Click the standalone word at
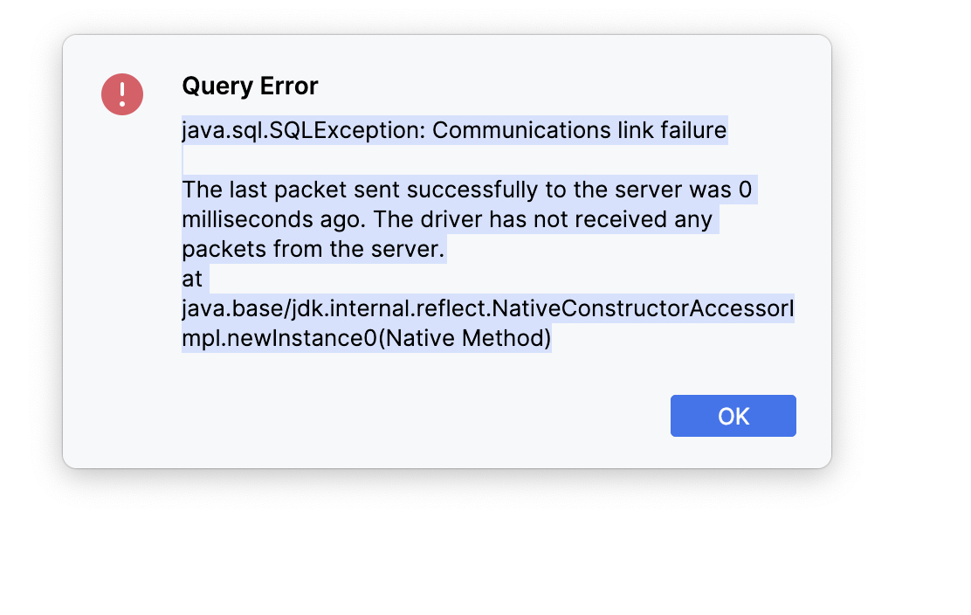Viewport: 971px width, 615px height. click(192, 279)
